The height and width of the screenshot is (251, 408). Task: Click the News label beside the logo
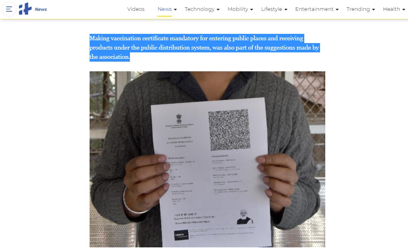point(41,9)
